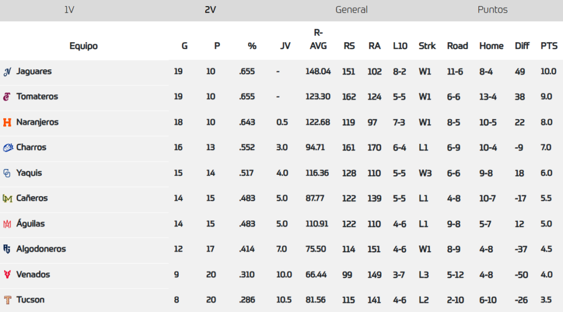Screen dimensions: 563x312
Task: Sort by the Diff column header
Action: (x=522, y=46)
